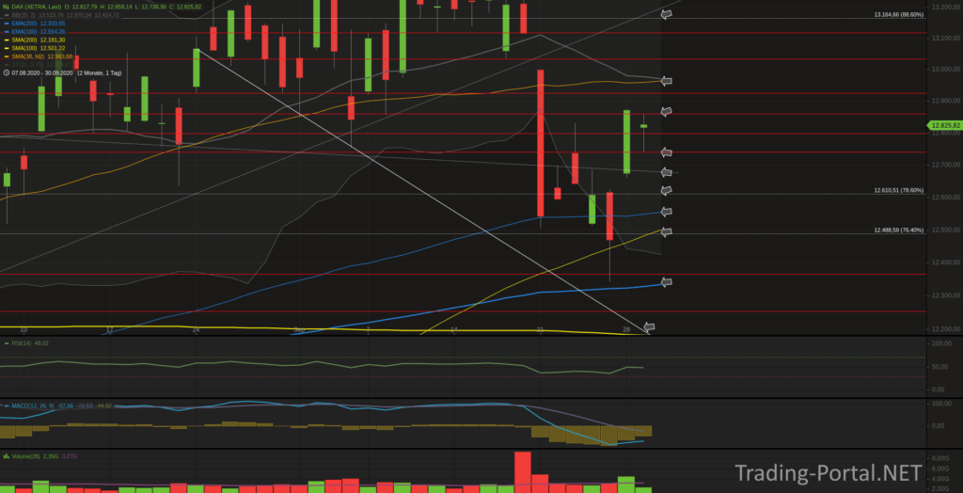Click the Sep label on date axis

[x=299, y=330]
